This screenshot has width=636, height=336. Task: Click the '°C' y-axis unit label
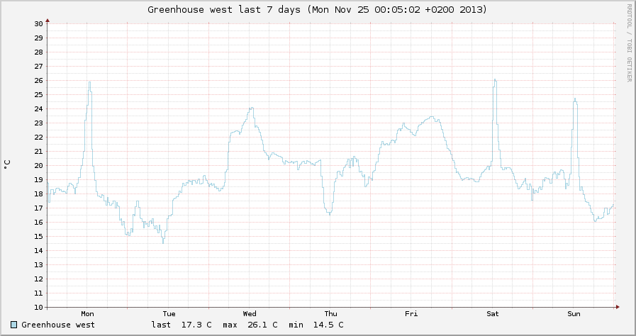7,164
